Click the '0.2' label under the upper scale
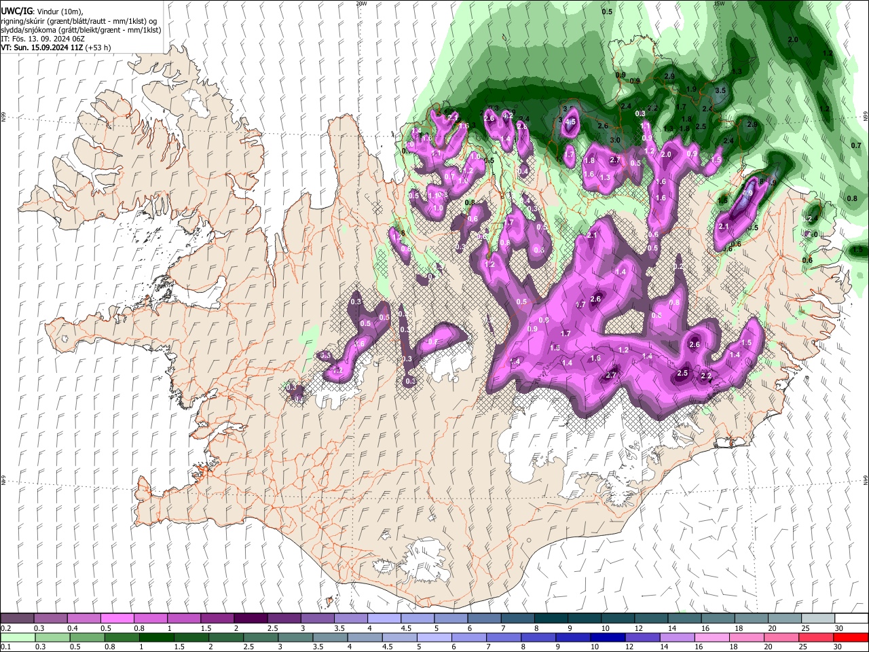The image size is (869, 652). pyautogui.click(x=5, y=628)
